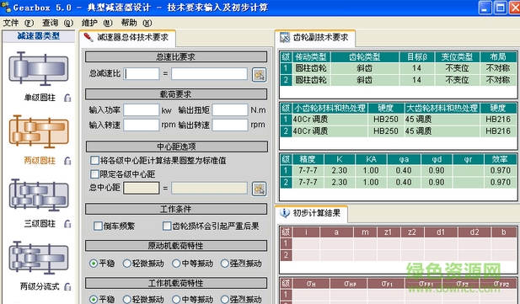Open the 维护 (M) menu

point(97,23)
